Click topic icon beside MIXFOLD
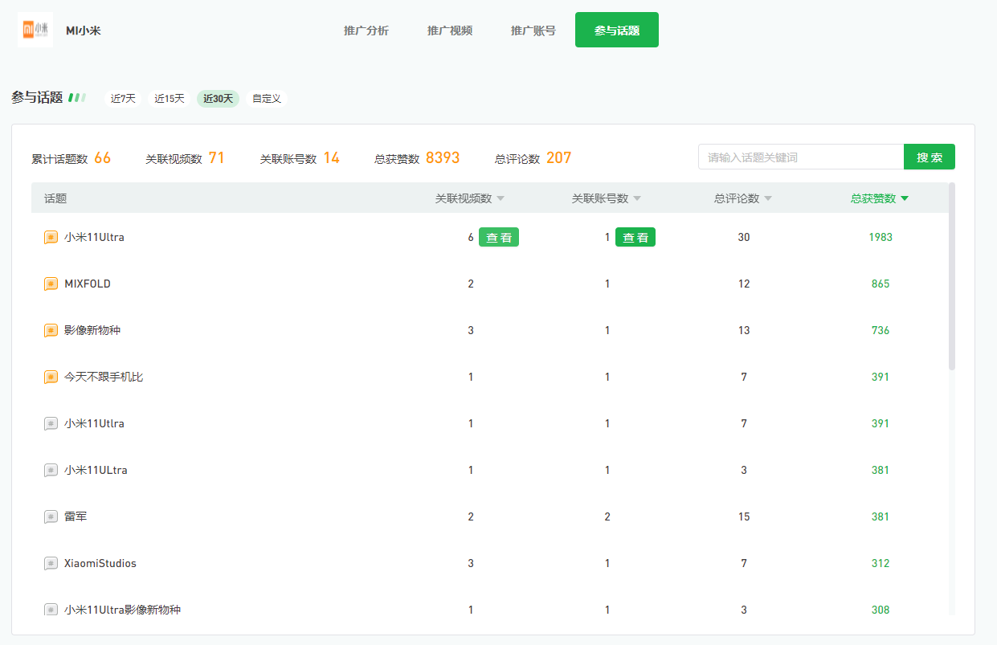Screen dimensions: 997x645 (51, 284)
